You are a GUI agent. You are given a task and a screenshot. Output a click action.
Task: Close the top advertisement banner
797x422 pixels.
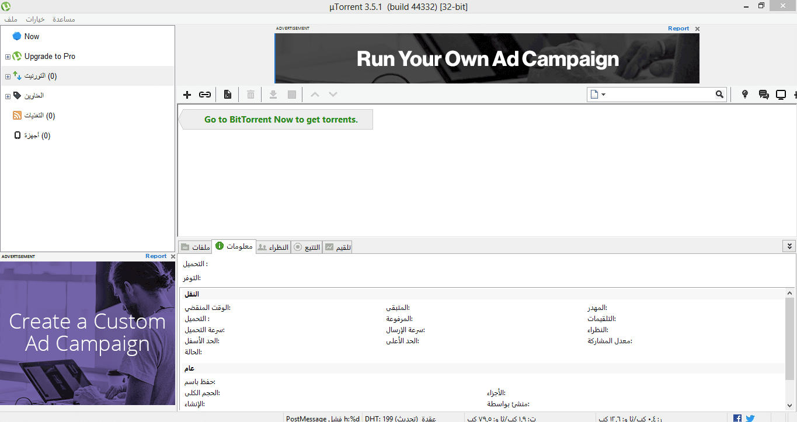click(697, 29)
